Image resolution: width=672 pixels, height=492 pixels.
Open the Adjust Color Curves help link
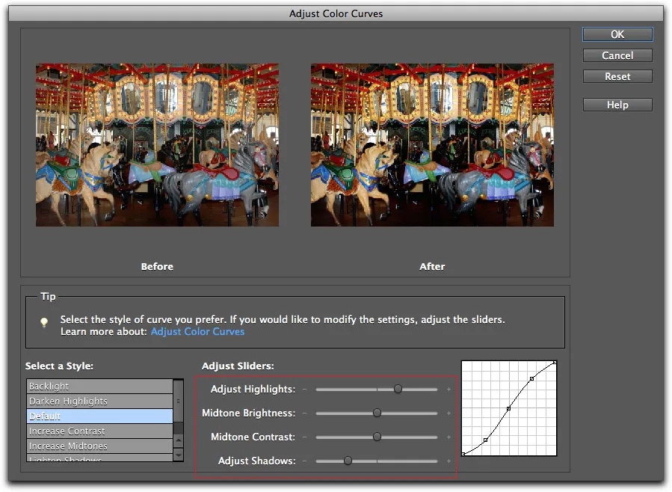click(197, 330)
